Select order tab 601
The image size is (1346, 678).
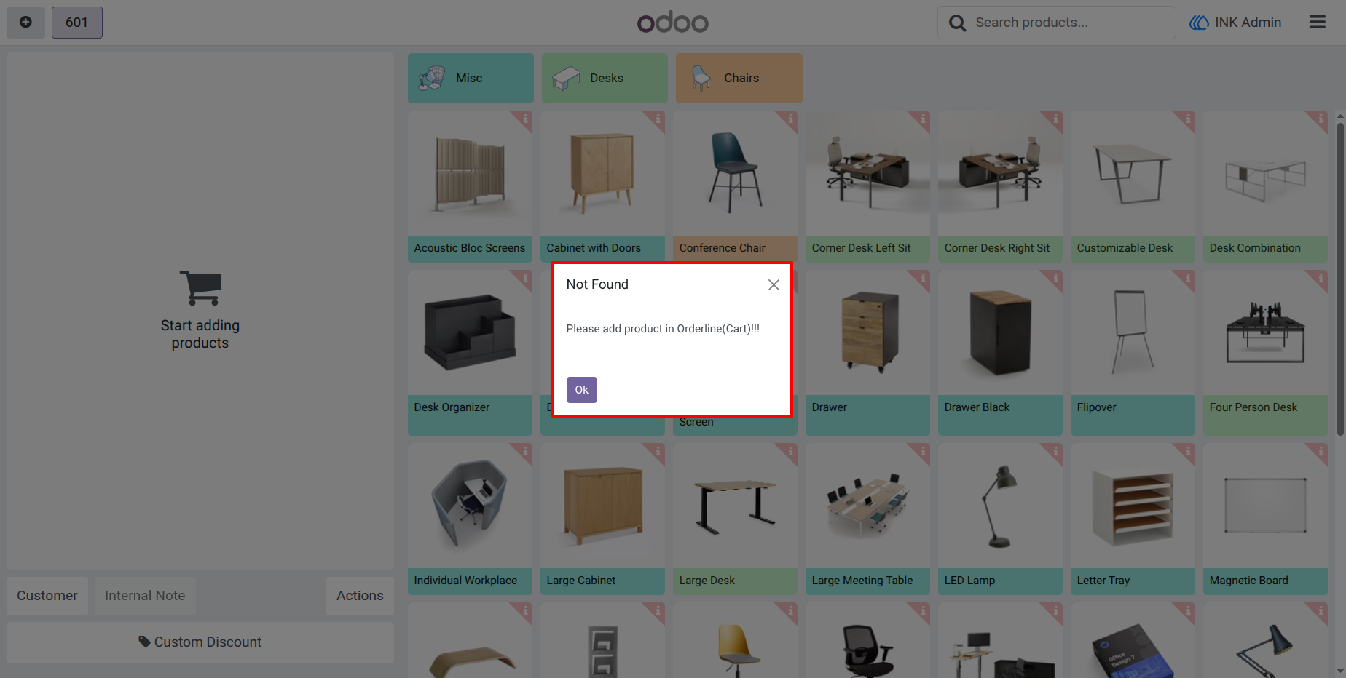pyautogui.click(x=77, y=23)
